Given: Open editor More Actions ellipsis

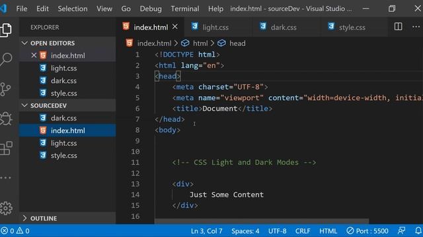Looking at the screenshot, I should [x=416, y=26].
